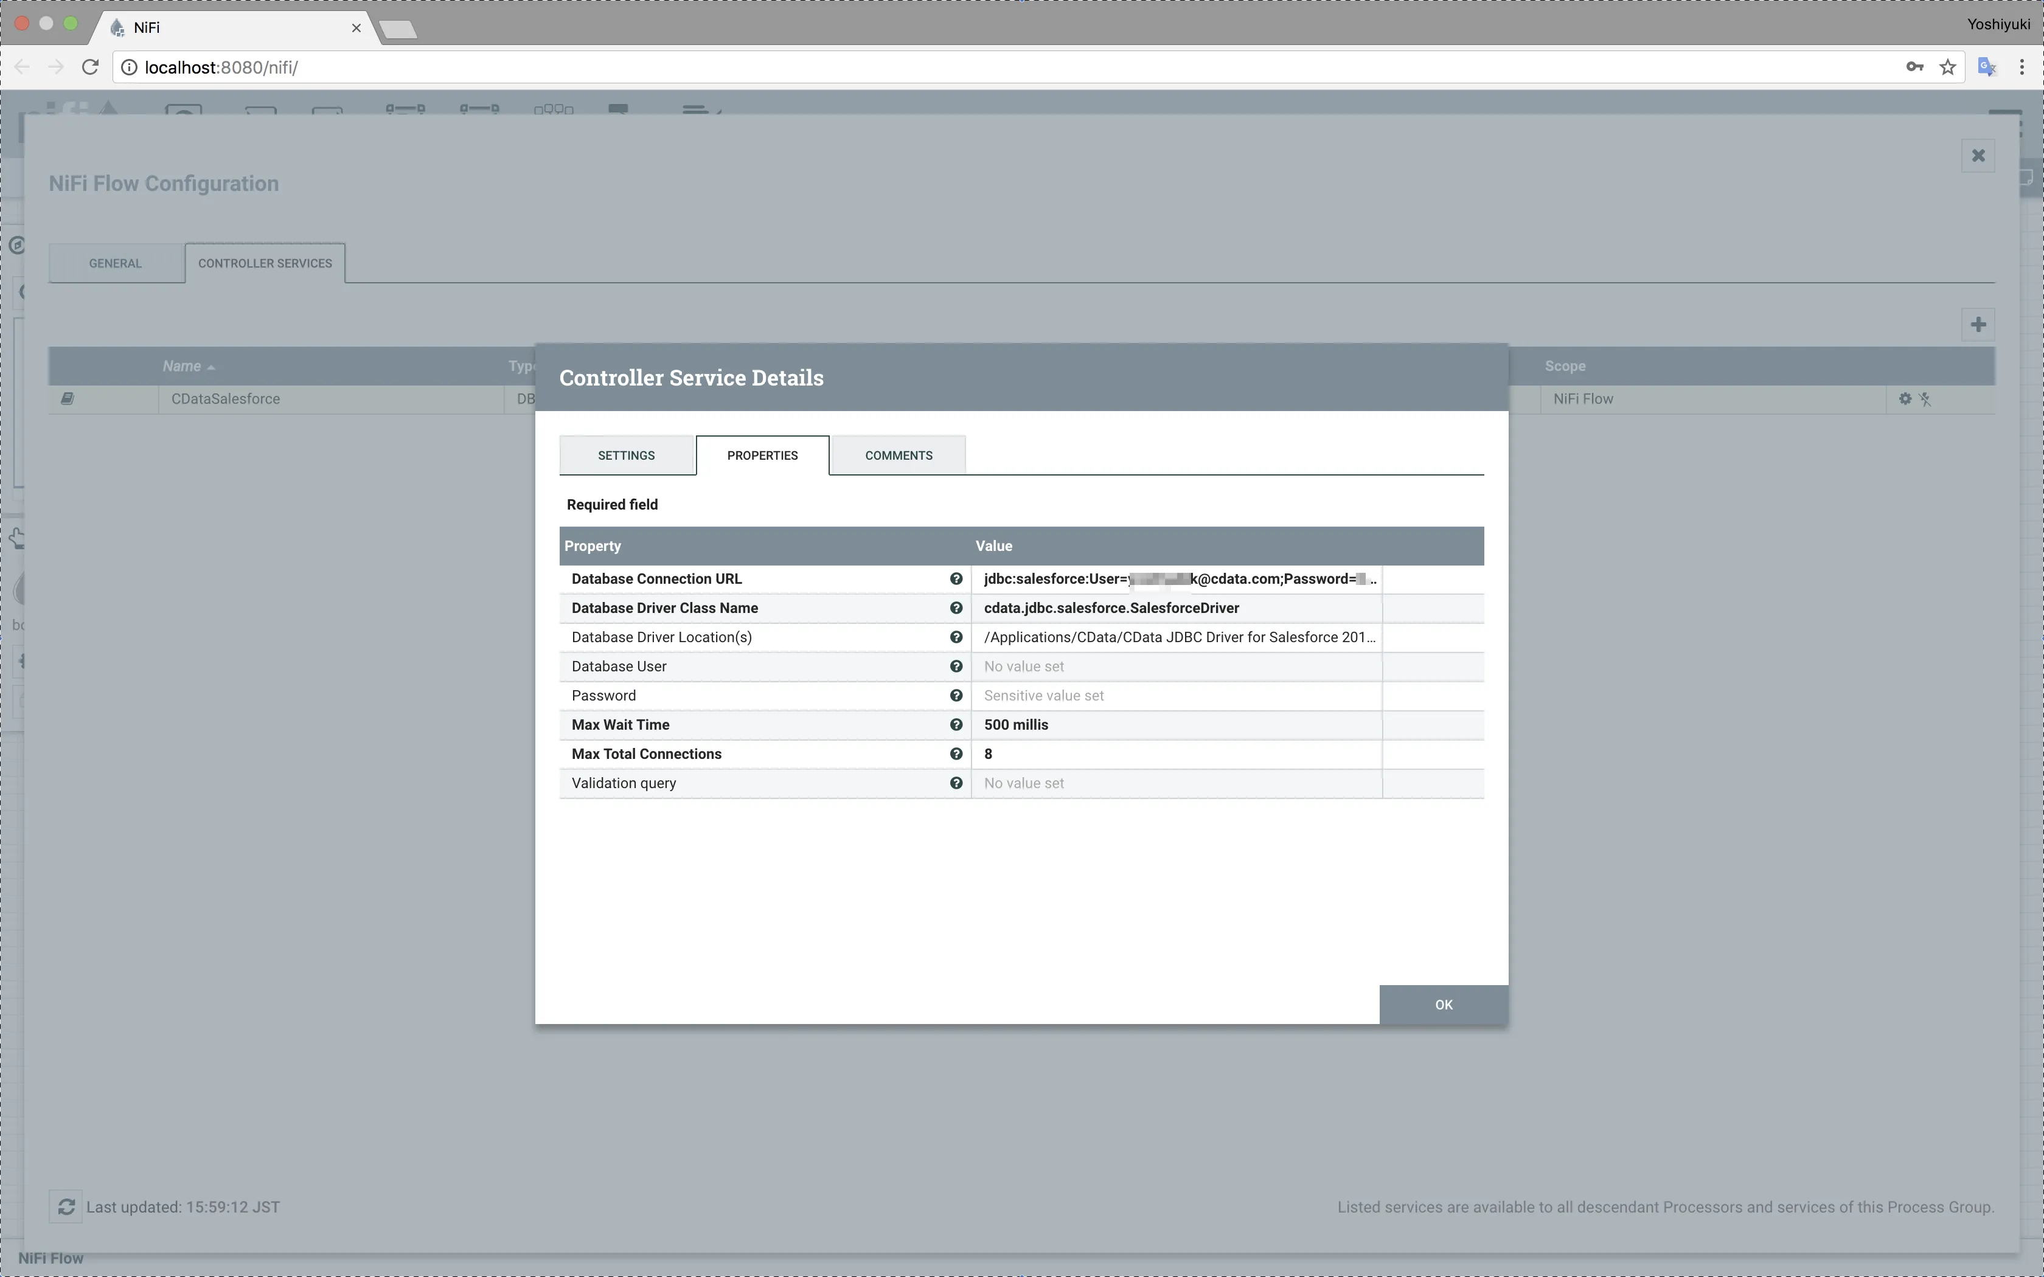Open CDataSalesforce usage documentation via book icon

tap(68, 398)
